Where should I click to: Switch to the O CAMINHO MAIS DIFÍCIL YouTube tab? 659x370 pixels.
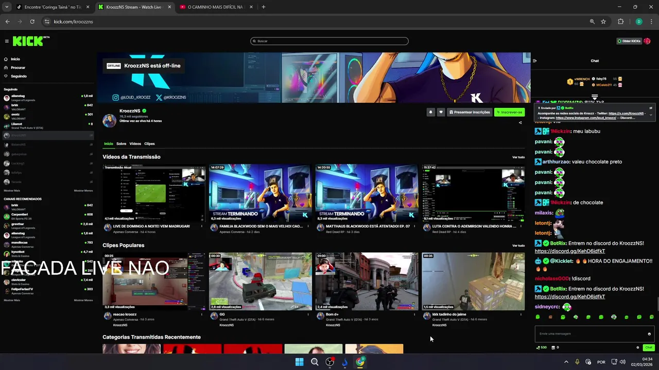click(215, 7)
